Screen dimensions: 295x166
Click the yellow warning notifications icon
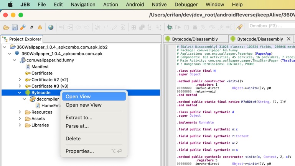pyautogui.click(x=40, y=27)
